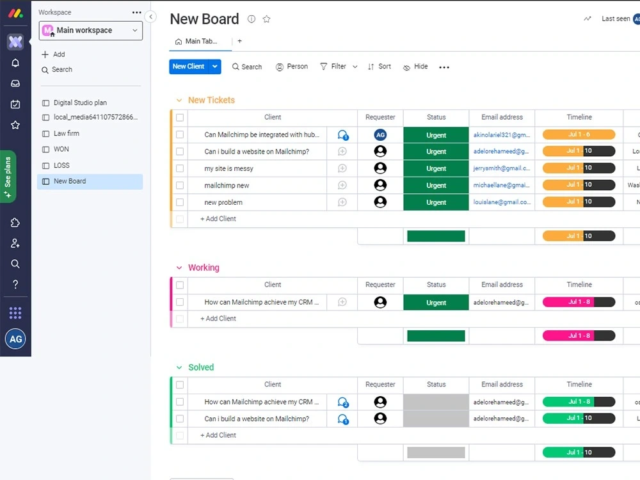Click invite members person-plus icon

click(x=15, y=243)
